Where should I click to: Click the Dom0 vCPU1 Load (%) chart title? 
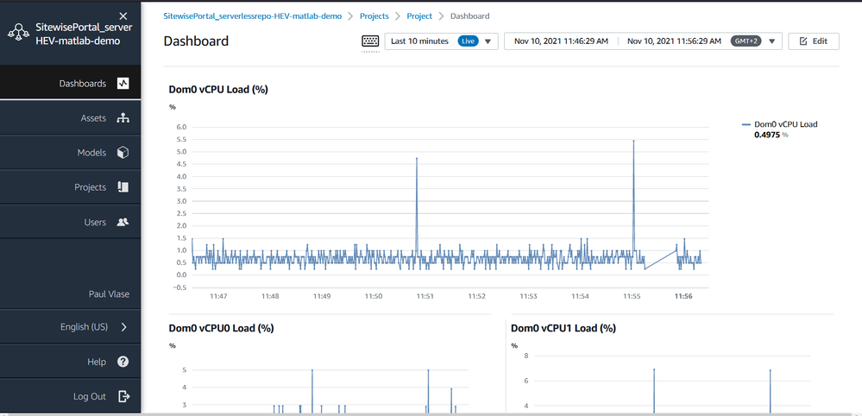[x=563, y=328]
